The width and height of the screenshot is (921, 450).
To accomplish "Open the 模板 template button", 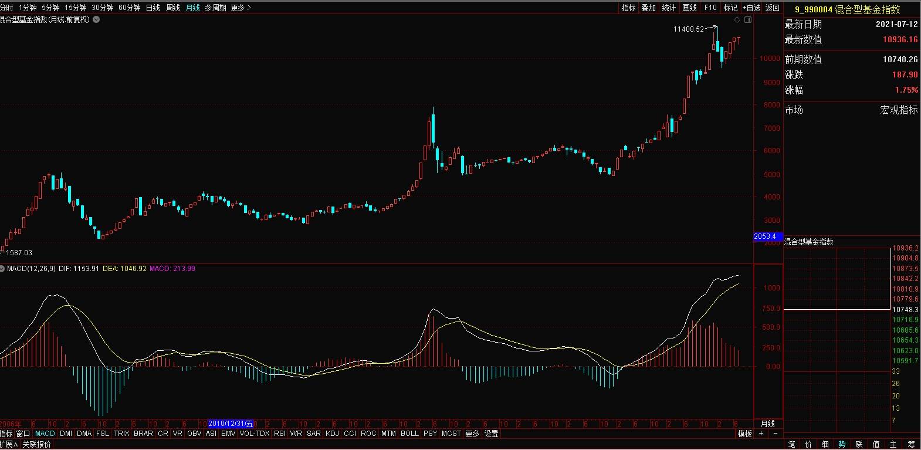I will point(745,434).
